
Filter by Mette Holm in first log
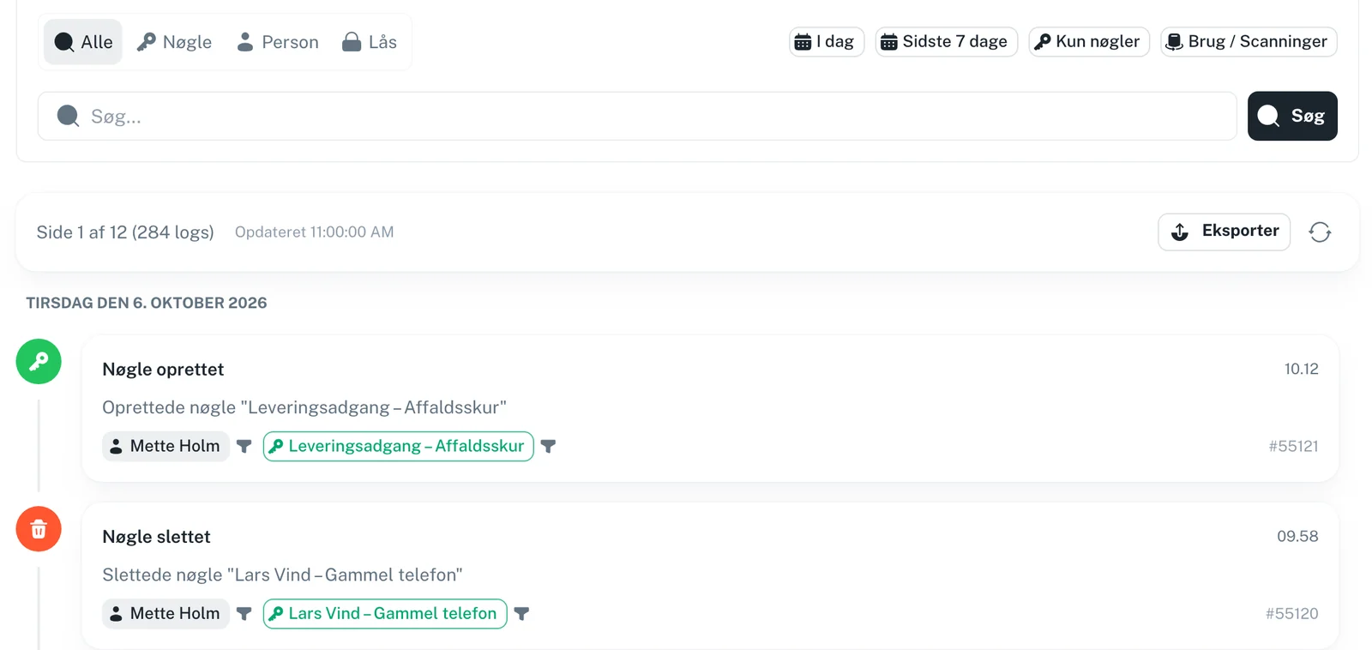click(x=244, y=446)
